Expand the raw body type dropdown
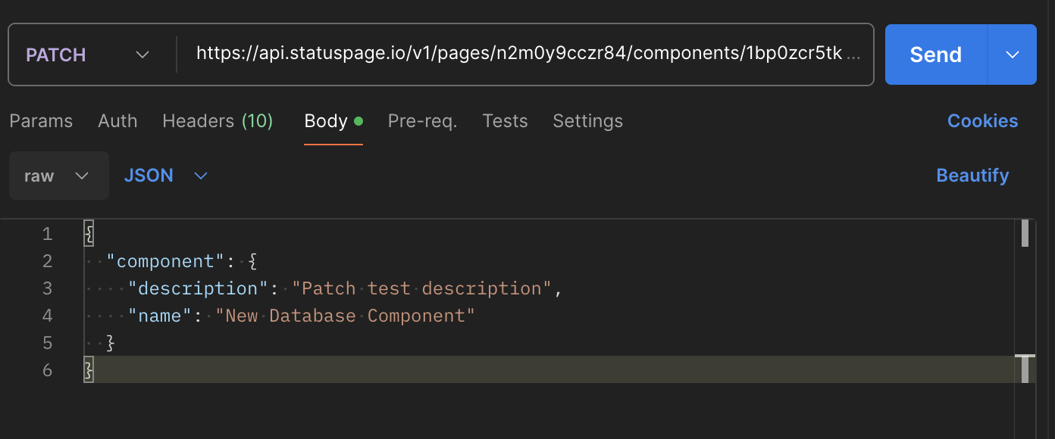Image resolution: width=1055 pixels, height=439 pixels. coord(58,176)
